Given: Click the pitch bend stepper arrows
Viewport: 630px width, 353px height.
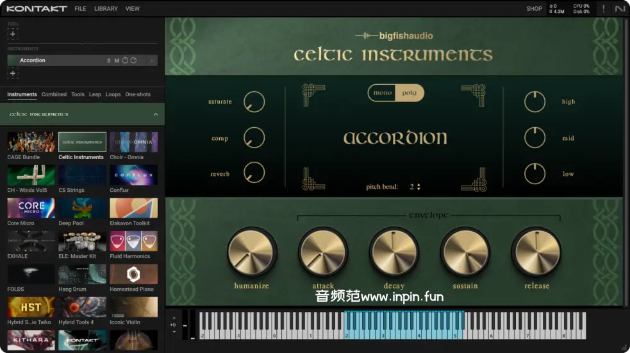Looking at the screenshot, I should [419, 187].
